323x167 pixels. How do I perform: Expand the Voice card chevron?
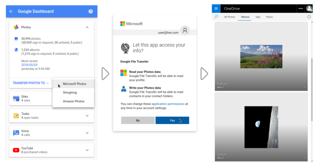click(87, 133)
